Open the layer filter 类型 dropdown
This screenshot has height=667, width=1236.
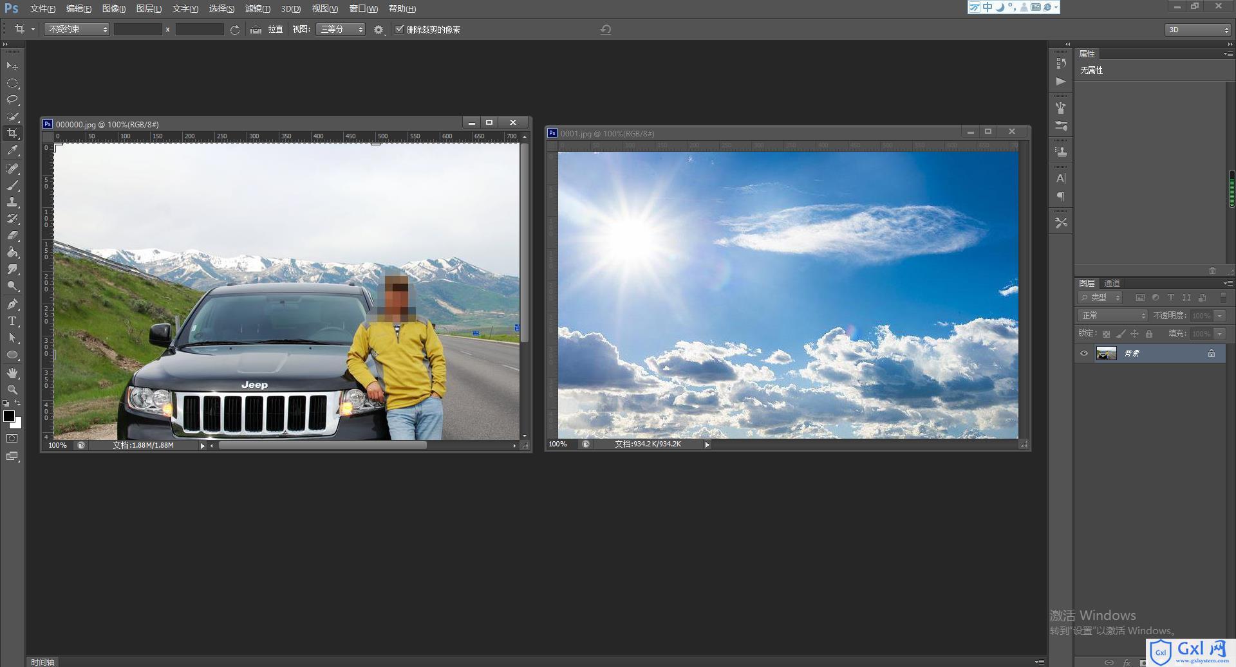pos(1100,298)
